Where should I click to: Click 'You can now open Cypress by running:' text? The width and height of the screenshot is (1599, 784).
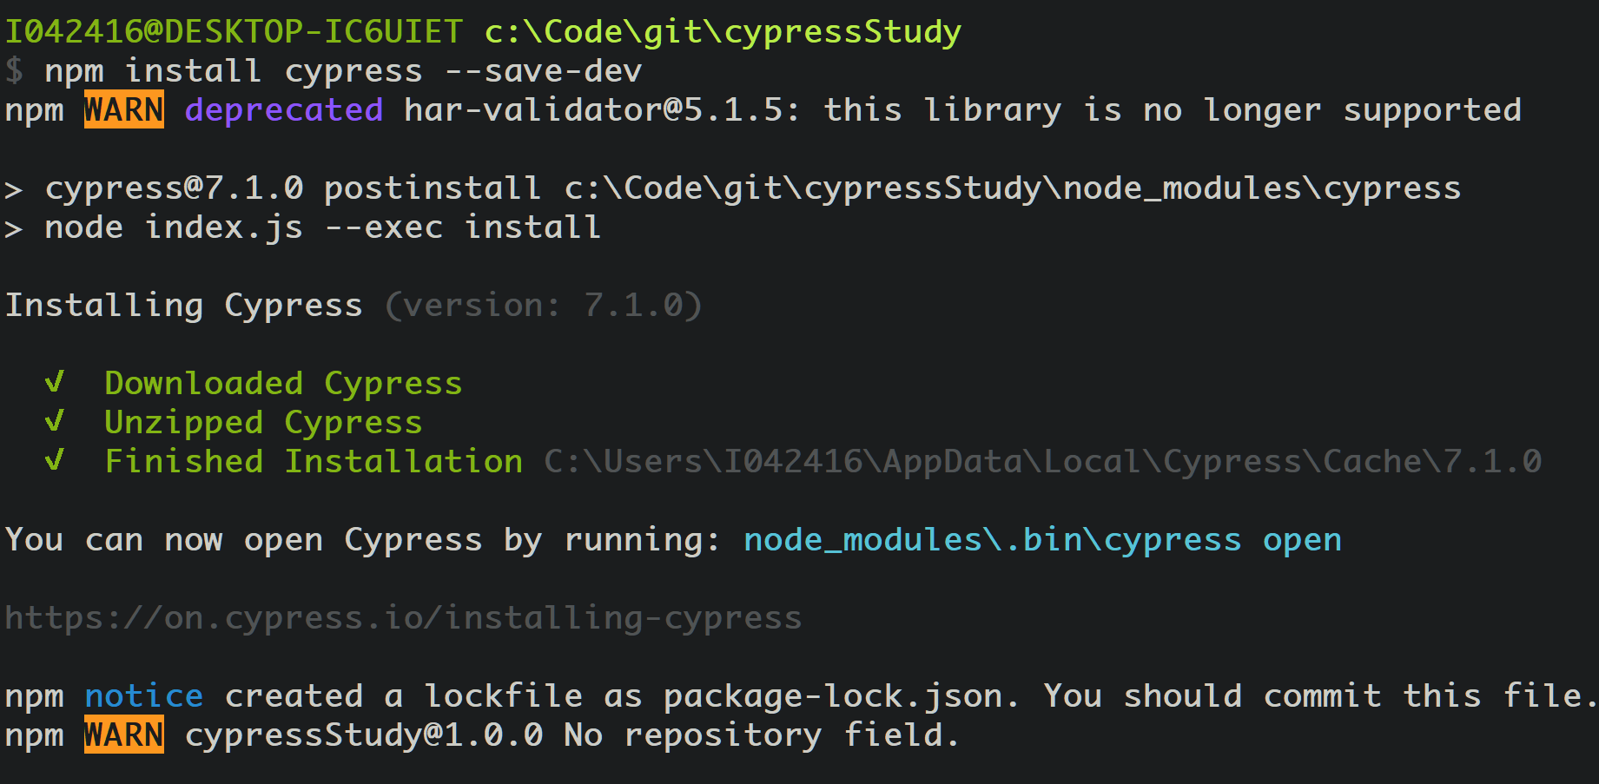pyautogui.click(x=363, y=540)
